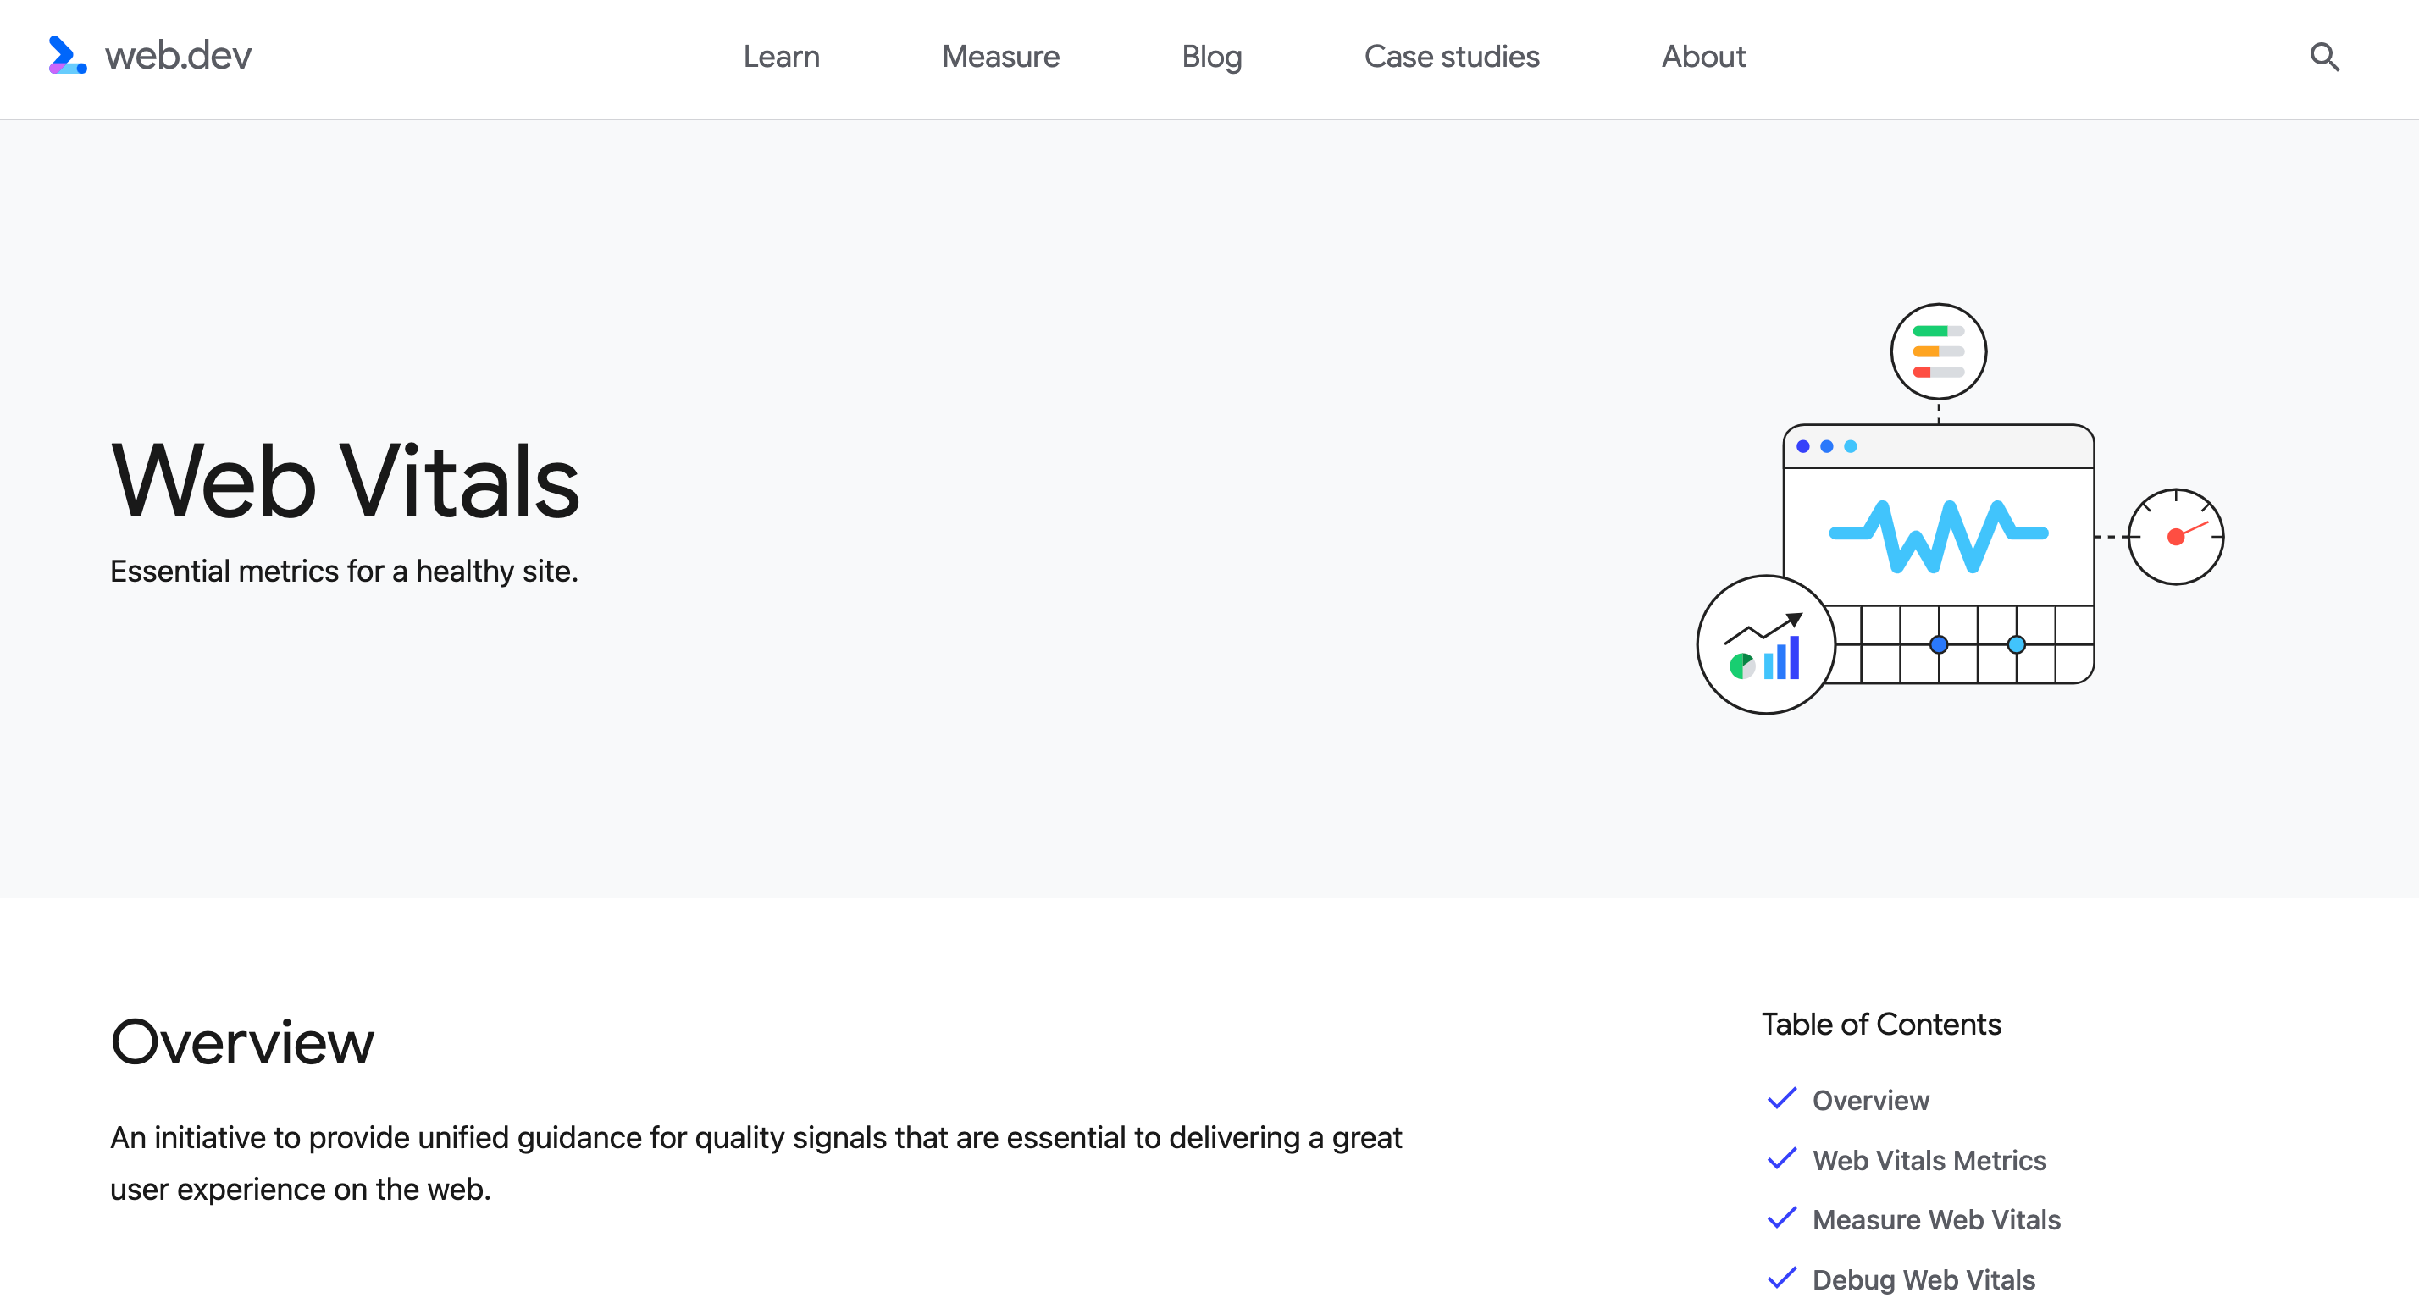Open the search magnifier icon
Image resolution: width=2419 pixels, height=1309 pixels.
(2324, 58)
